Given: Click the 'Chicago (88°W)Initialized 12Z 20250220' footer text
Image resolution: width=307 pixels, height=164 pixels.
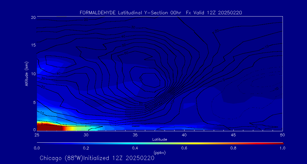Looking at the screenshot, I should (x=97, y=158).
